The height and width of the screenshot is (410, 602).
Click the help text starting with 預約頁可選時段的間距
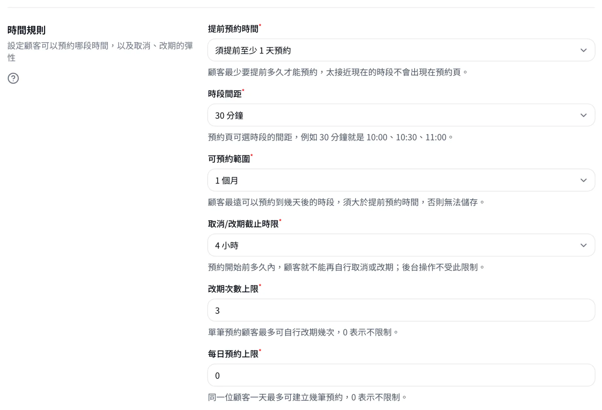coord(330,137)
